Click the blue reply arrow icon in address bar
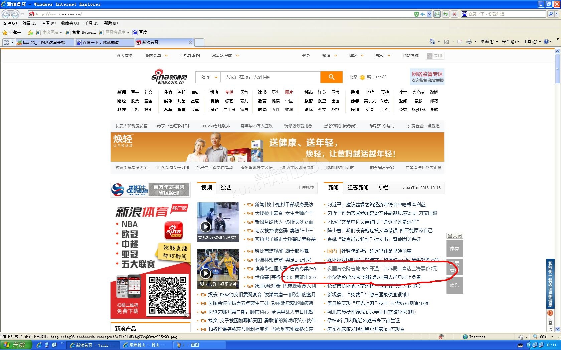Image resolution: width=561 pixels, height=350 pixels. pyautogui.click(x=423, y=14)
